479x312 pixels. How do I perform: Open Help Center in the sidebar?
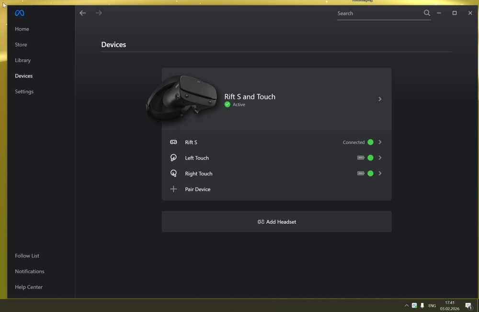pos(29,287)
